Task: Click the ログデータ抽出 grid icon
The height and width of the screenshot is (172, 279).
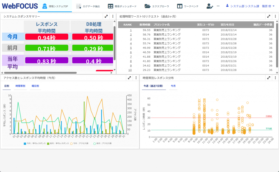Action: (78, 6)
